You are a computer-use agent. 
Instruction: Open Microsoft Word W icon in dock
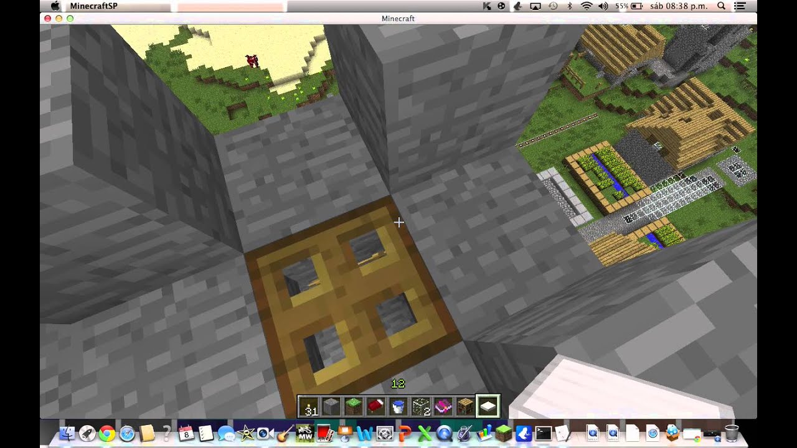pos(365,432)
